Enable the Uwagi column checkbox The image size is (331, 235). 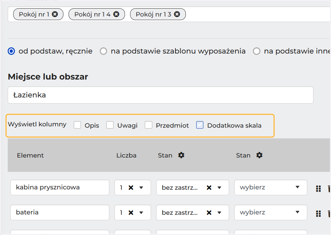(110, 125)
